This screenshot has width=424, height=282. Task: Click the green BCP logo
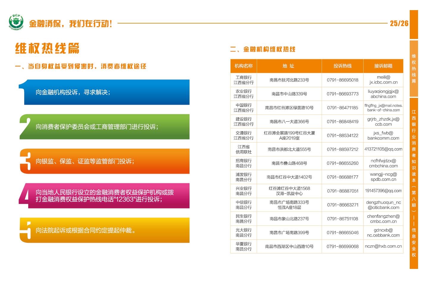click(x=16, y=22)
